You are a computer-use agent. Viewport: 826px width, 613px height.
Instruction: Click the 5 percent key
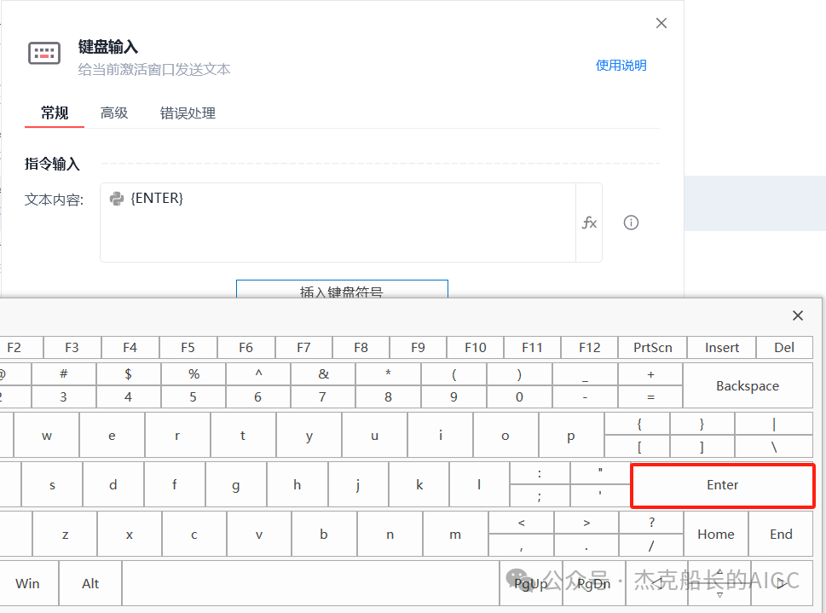194,386
